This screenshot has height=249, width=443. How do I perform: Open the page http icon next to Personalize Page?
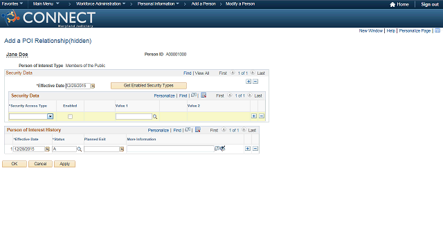tap(437, 30)
